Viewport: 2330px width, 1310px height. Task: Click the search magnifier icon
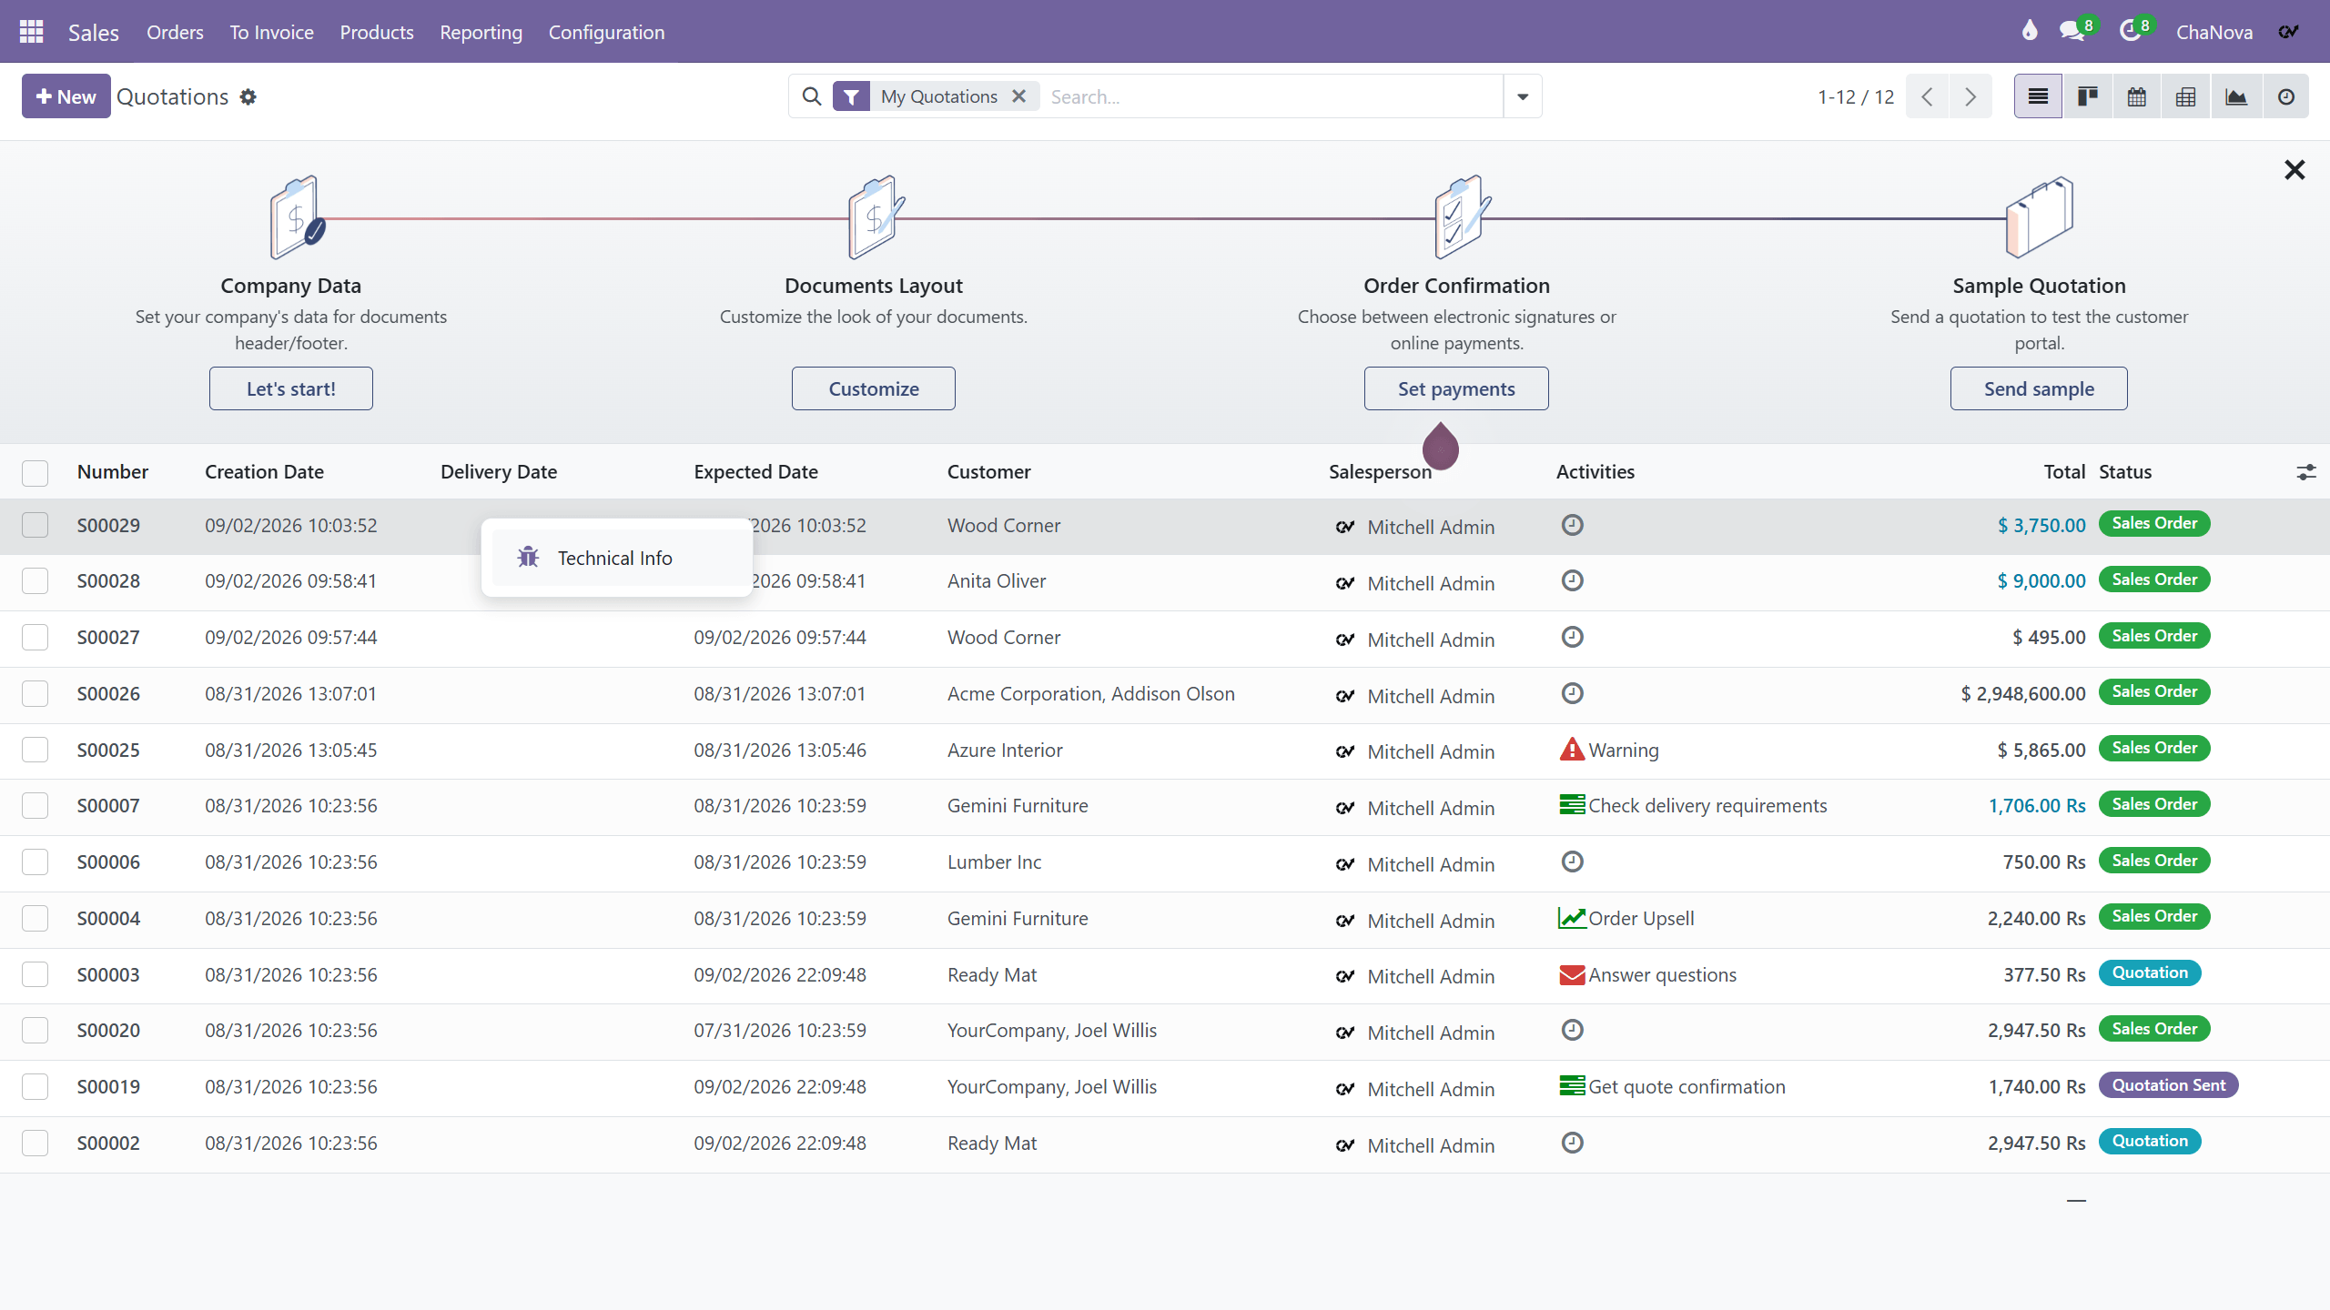point(812,96)
